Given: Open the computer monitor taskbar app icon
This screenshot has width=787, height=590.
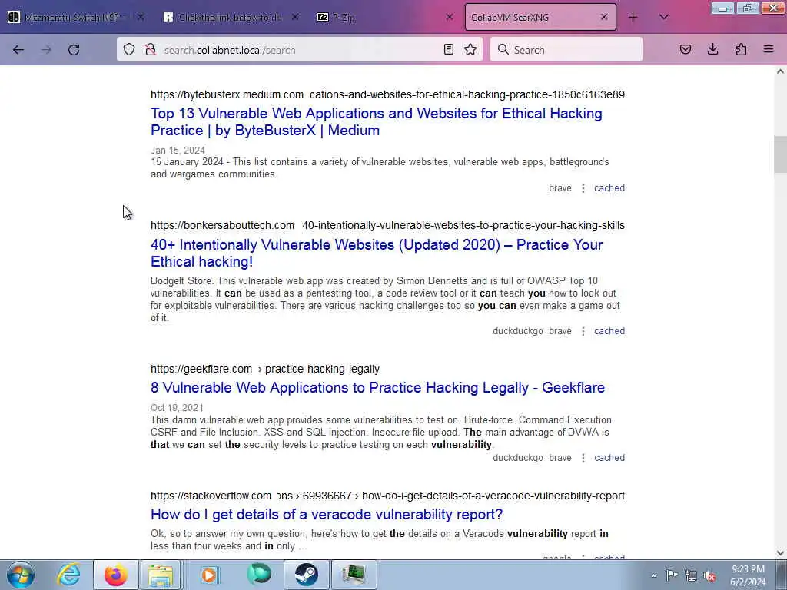Looking at the screenshot, I should click(354, 575).
